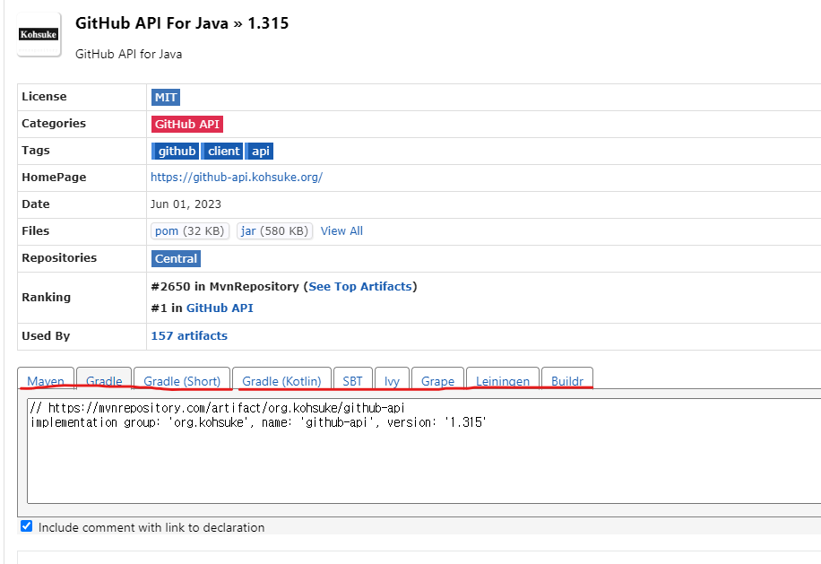The height and width of the screenshot is (564, 821).
Task: Switch to the Gradle (Short) tab
Action: 182,378
